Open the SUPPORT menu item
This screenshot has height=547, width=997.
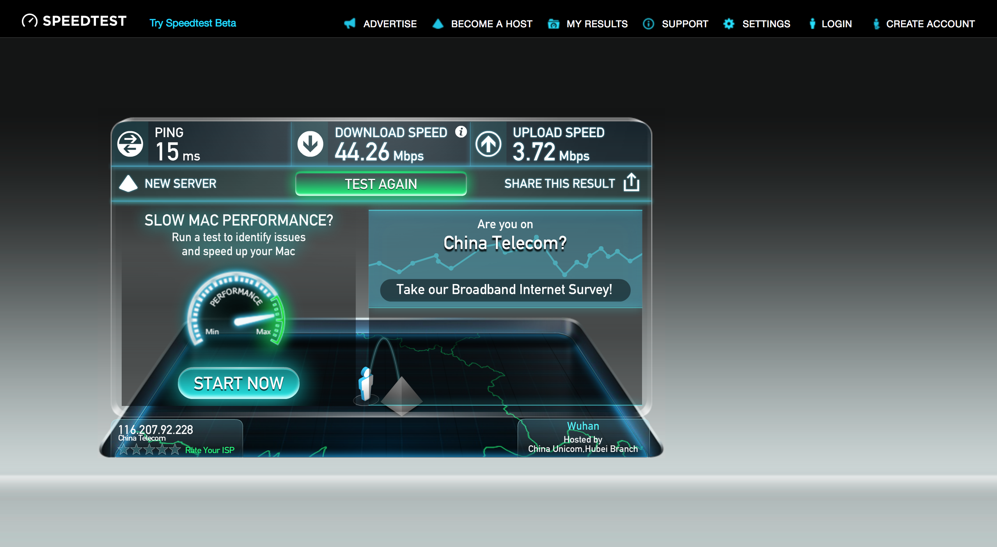685,24
